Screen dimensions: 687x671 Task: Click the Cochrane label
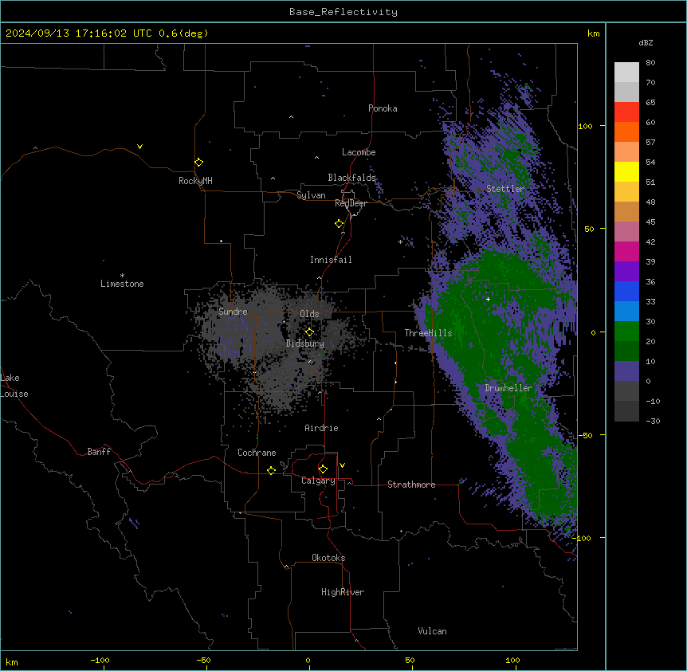pyautogui.click(x=257, y=453)
